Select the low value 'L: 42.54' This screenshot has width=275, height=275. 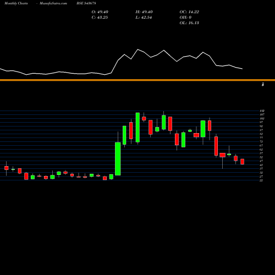click(144, 18)
